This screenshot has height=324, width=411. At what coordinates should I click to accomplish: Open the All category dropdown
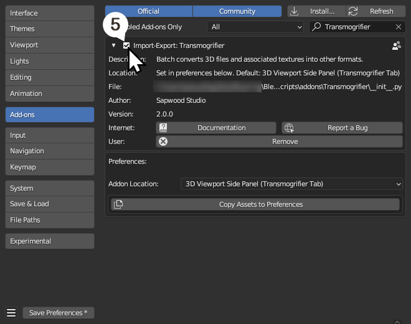coord(255,27)
